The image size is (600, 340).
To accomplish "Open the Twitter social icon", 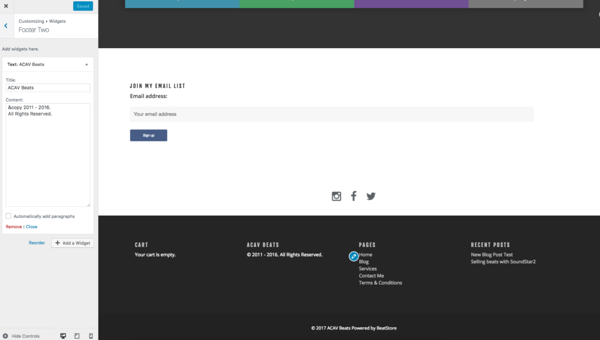I will click(x=371, y=196).
